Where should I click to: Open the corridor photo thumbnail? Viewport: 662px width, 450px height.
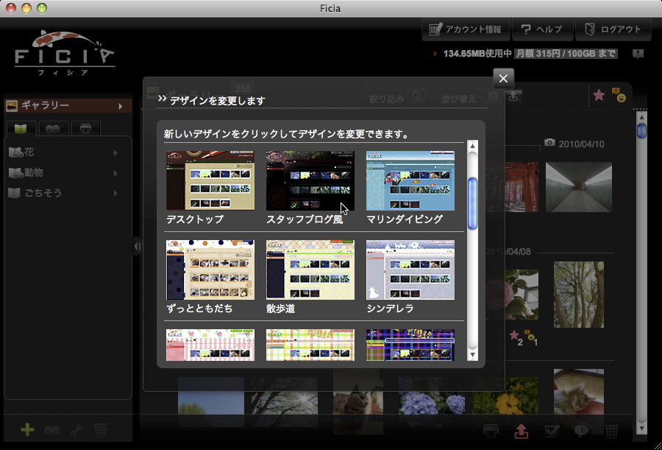pos(579,187)
